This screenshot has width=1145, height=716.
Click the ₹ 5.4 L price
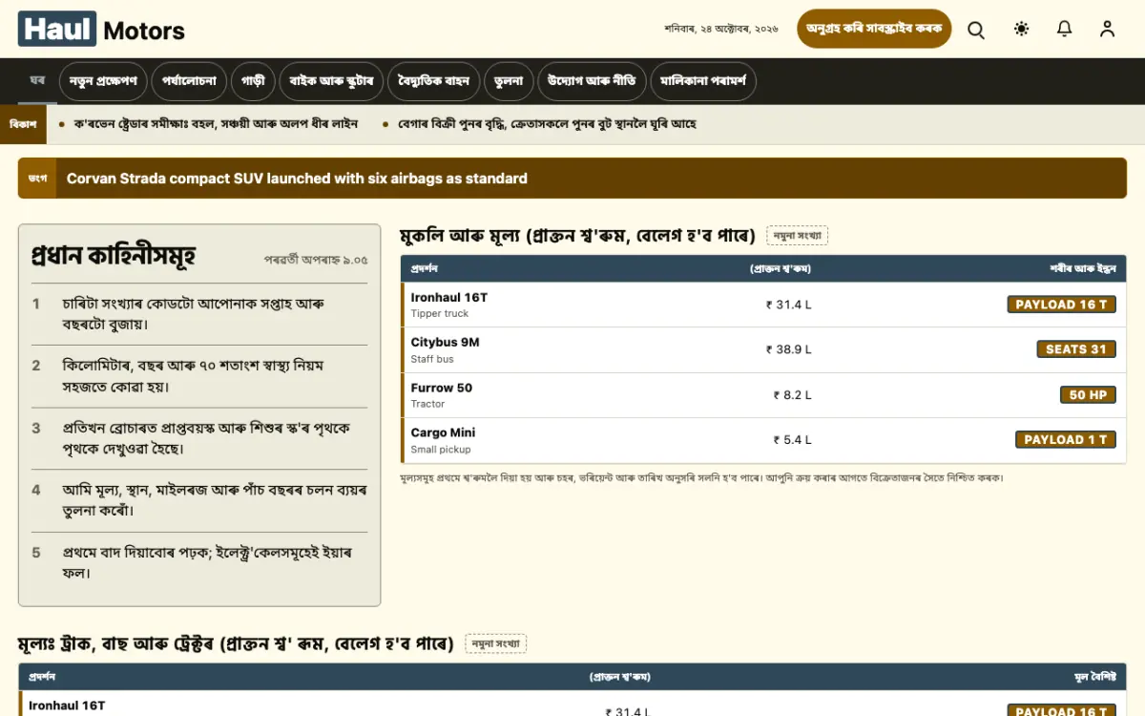click(793, 440)
